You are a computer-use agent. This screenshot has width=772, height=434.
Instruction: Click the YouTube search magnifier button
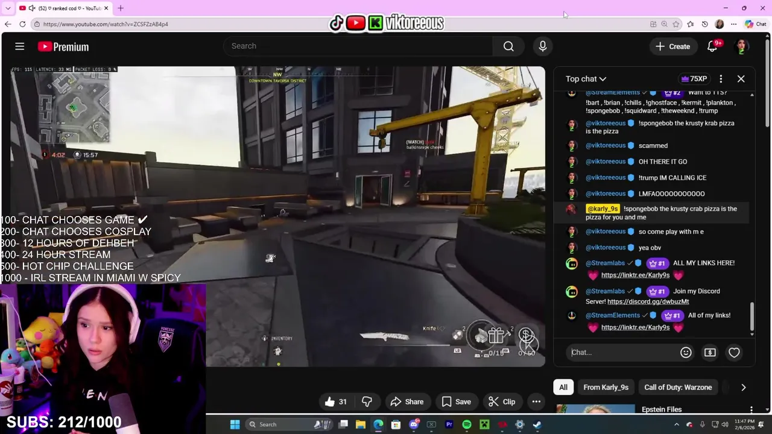point(508,46)
